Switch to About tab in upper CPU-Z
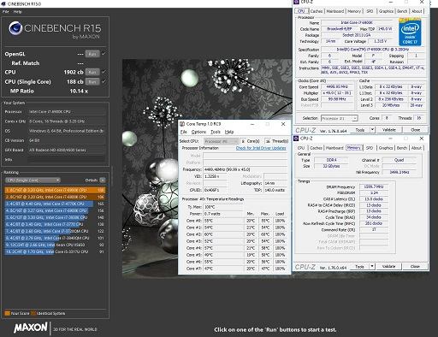438x337 pixels. point(417,11)
